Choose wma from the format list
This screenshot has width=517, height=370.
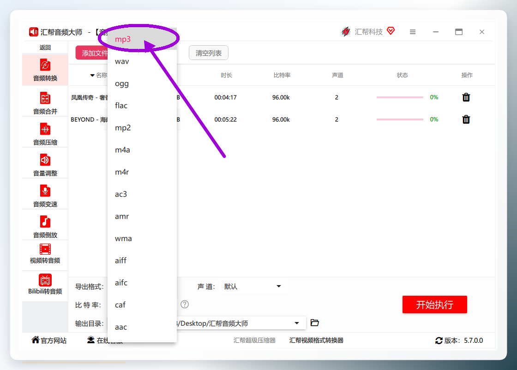point(142,238)
